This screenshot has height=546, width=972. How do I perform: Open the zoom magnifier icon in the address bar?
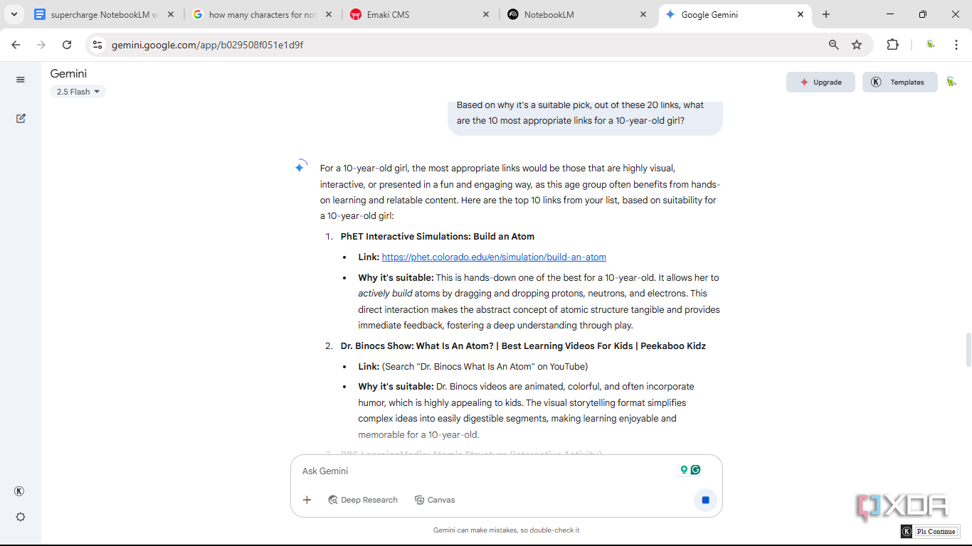(833, 45)
